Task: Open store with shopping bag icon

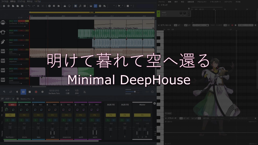Action: (65, 6)
